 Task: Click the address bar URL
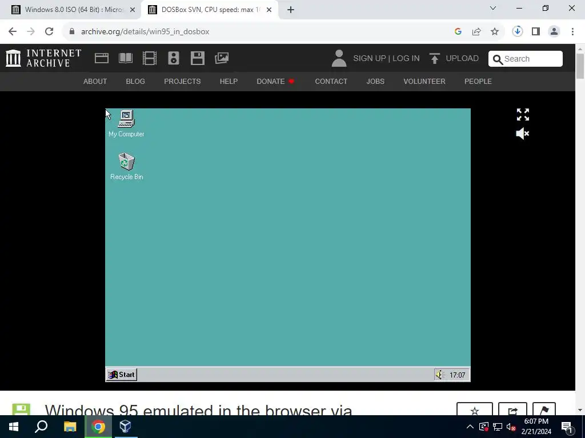coord(145,32)
